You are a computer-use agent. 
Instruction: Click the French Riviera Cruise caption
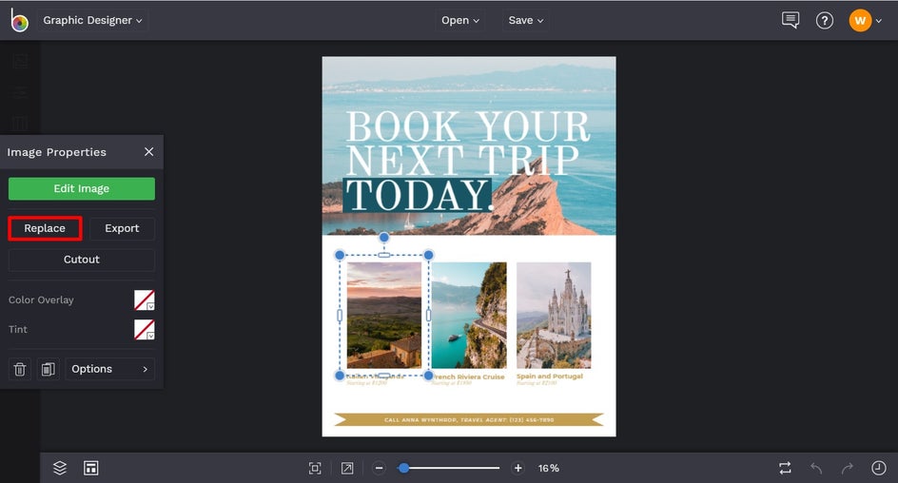pyautogui.click(x=468, y=377)
